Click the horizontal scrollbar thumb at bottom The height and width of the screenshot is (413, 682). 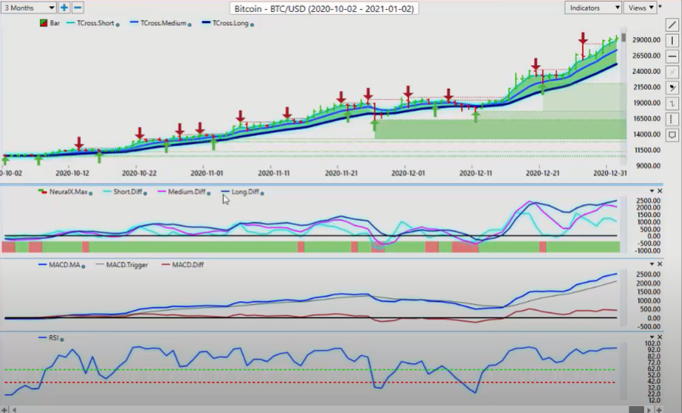[637, 409]
